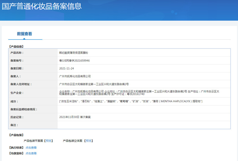The height and width of the screenshot is (161, 238).
Task: Select the ingredients list starting with 改性玉米淀粉
Action: [x=131, y=101]
